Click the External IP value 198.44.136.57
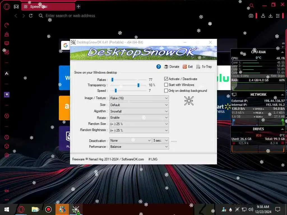The height and width of the screenshot is (215, 287). [x=274, y=101]
